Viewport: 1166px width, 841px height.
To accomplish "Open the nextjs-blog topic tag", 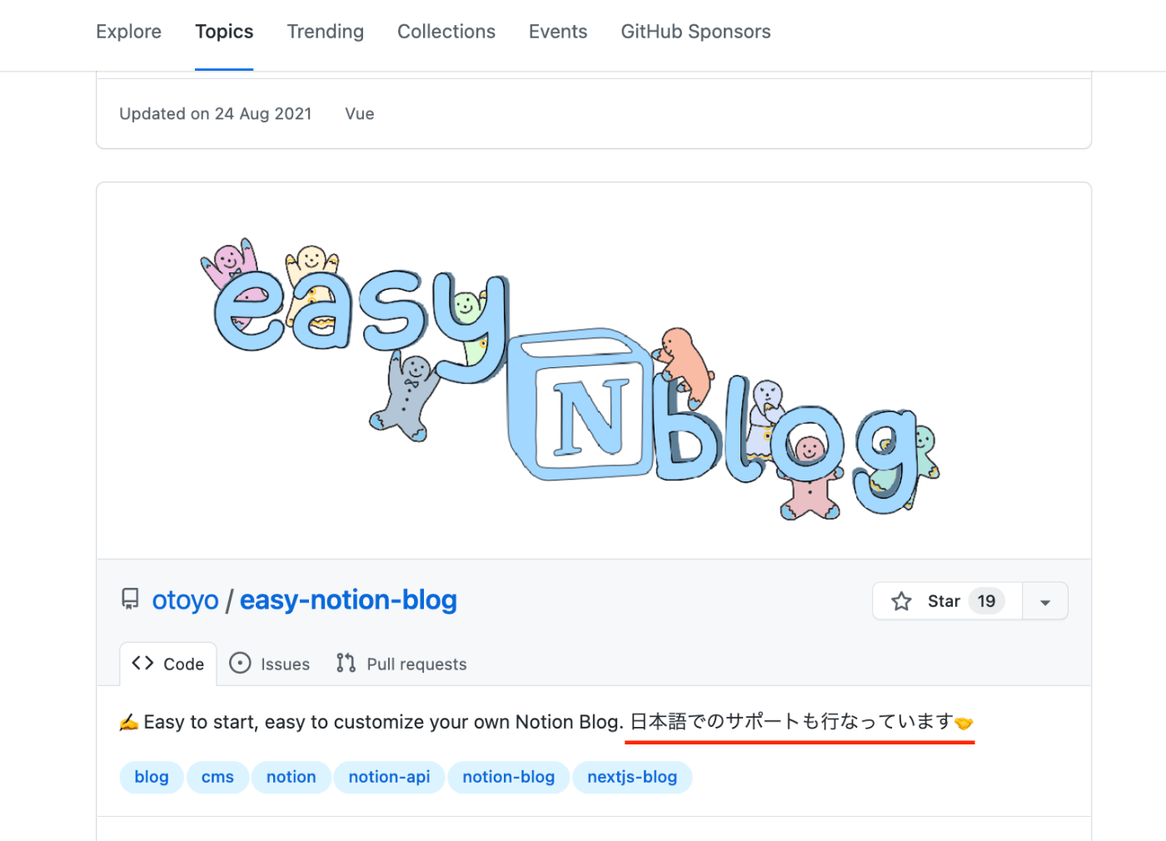I will 632,777.
